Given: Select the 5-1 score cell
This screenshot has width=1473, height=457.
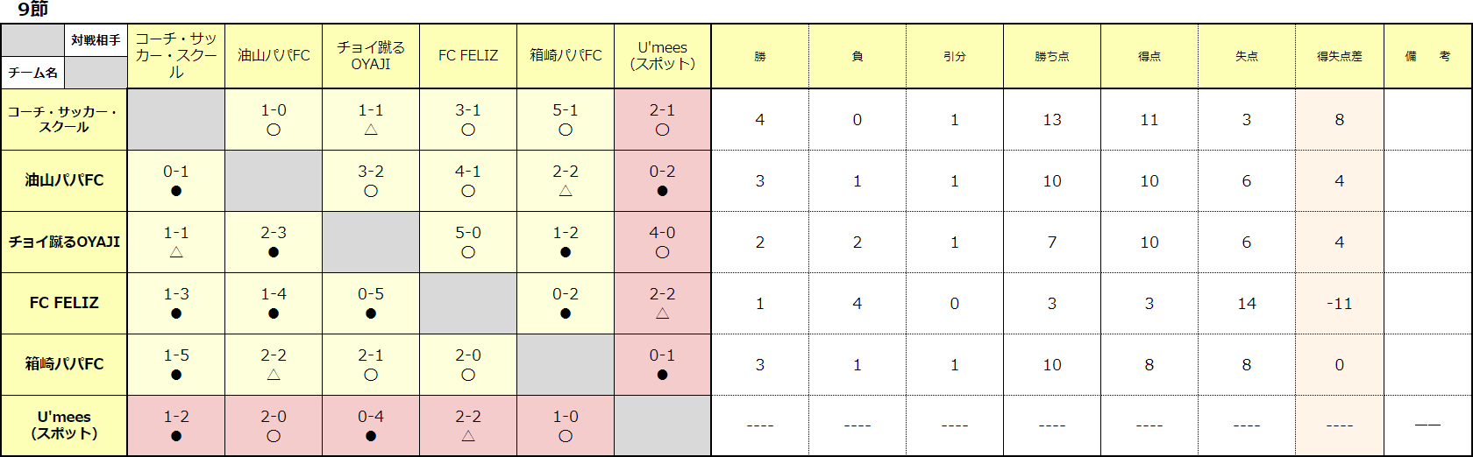Looking at the screenshot, I should pos(566,119).
